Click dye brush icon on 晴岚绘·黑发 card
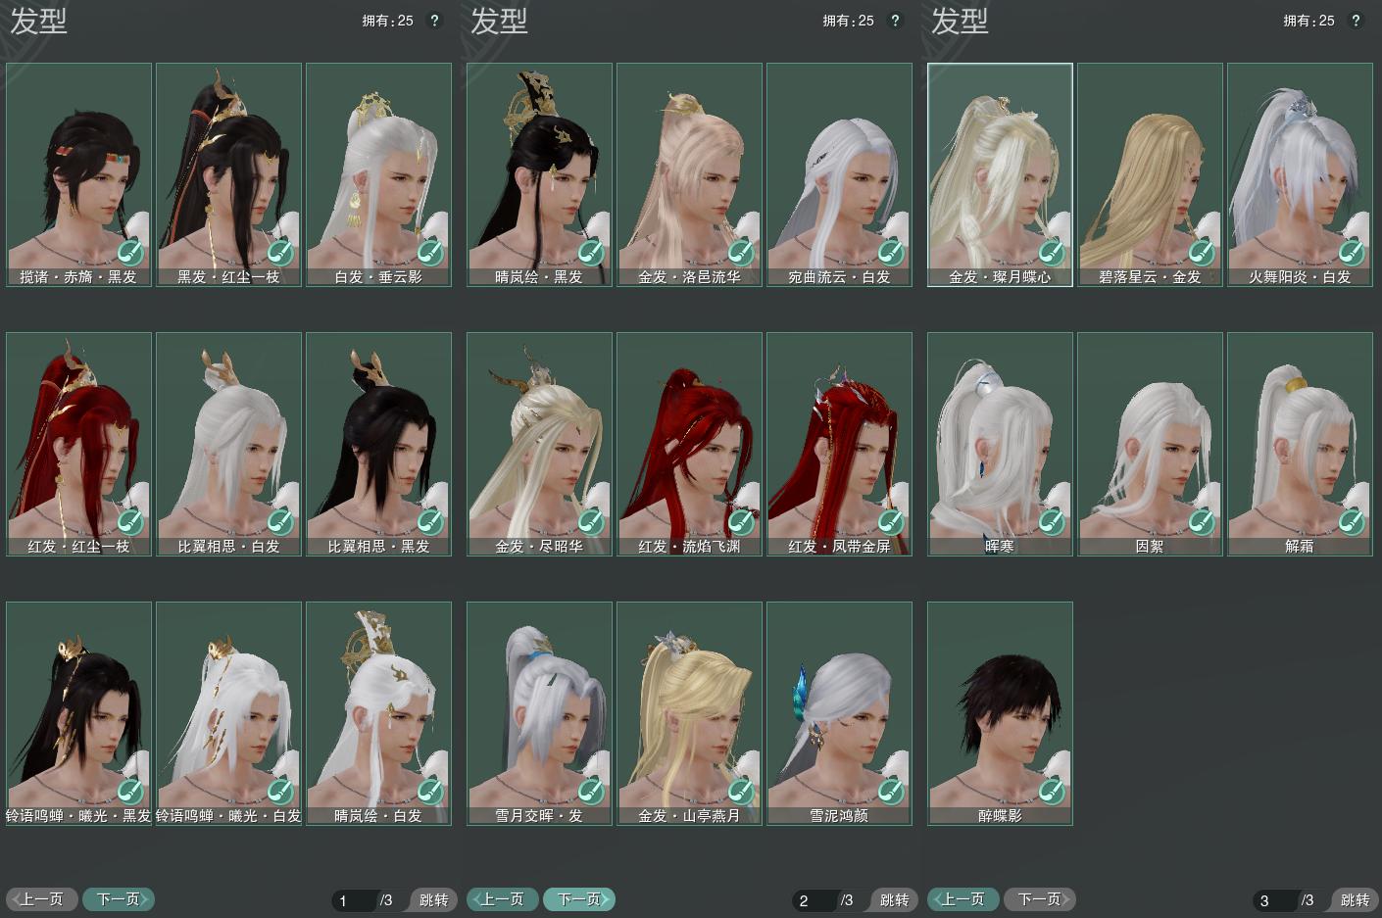The height and width of the screenshot is (918, 1382). click(x=591, y=252)
